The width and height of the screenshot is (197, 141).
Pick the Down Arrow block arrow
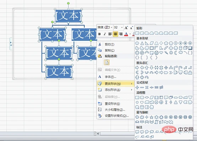pyautogui.click(x=151, y=68)
